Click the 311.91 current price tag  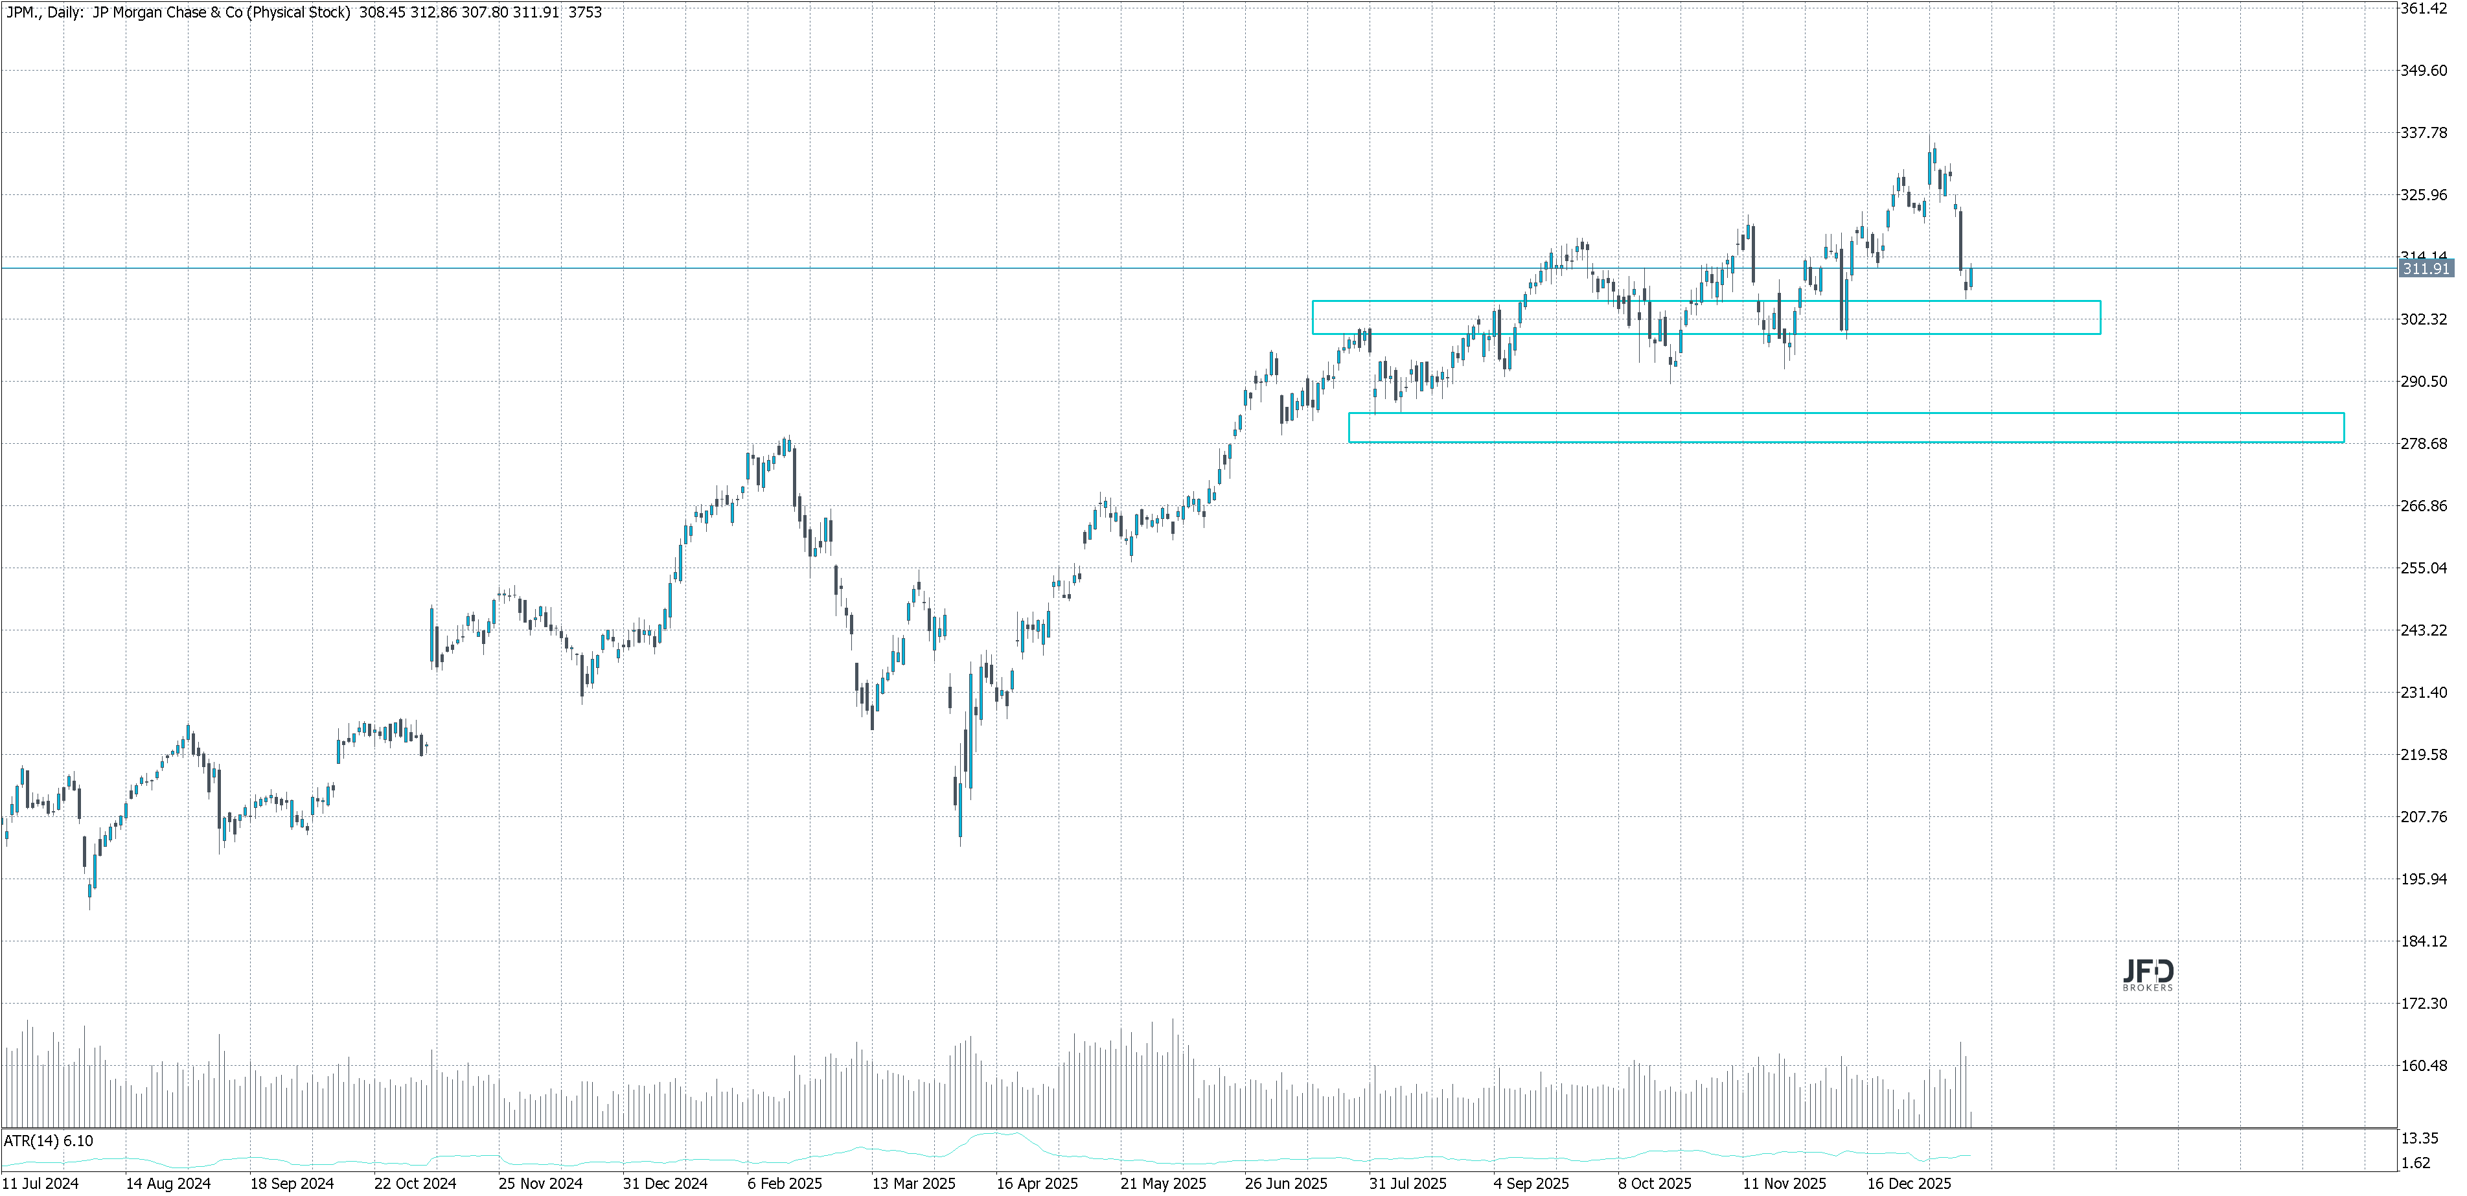tap(2425, 269)
